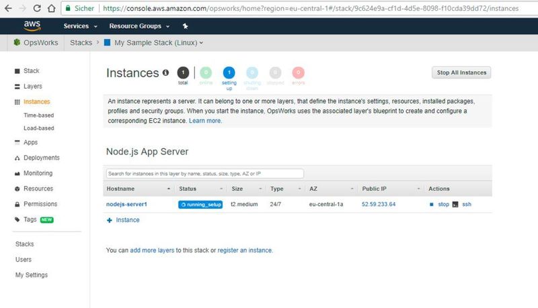Image resolution: width=538 pixels, height=308 pixels.
Task: Click the Stack sidebar icon
Action: pyautogui.click(x=17, y=71)
